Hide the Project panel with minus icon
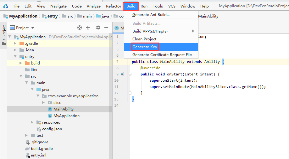The image size is (289, 159). [106, 28]
